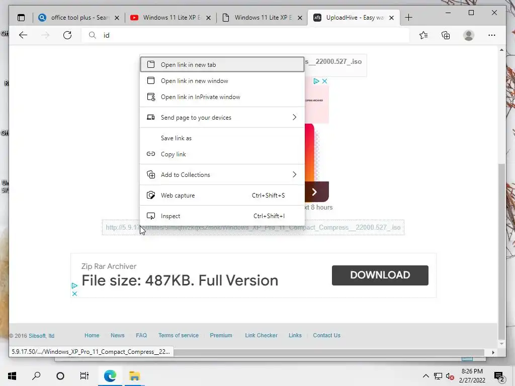The image size is (515, 386).
Task: Open the Windows Start menu
Action: pyautogui.click(x=12, y=376)
